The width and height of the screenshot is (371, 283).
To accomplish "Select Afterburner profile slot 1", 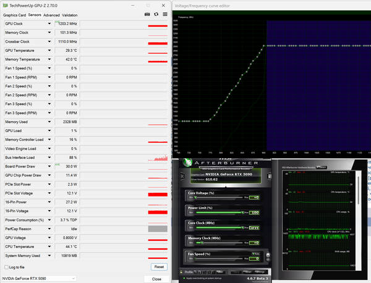I will pos(195,272).
